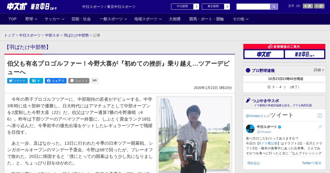Expand the 地域スポーツ menu

click(x=148, y=19)
